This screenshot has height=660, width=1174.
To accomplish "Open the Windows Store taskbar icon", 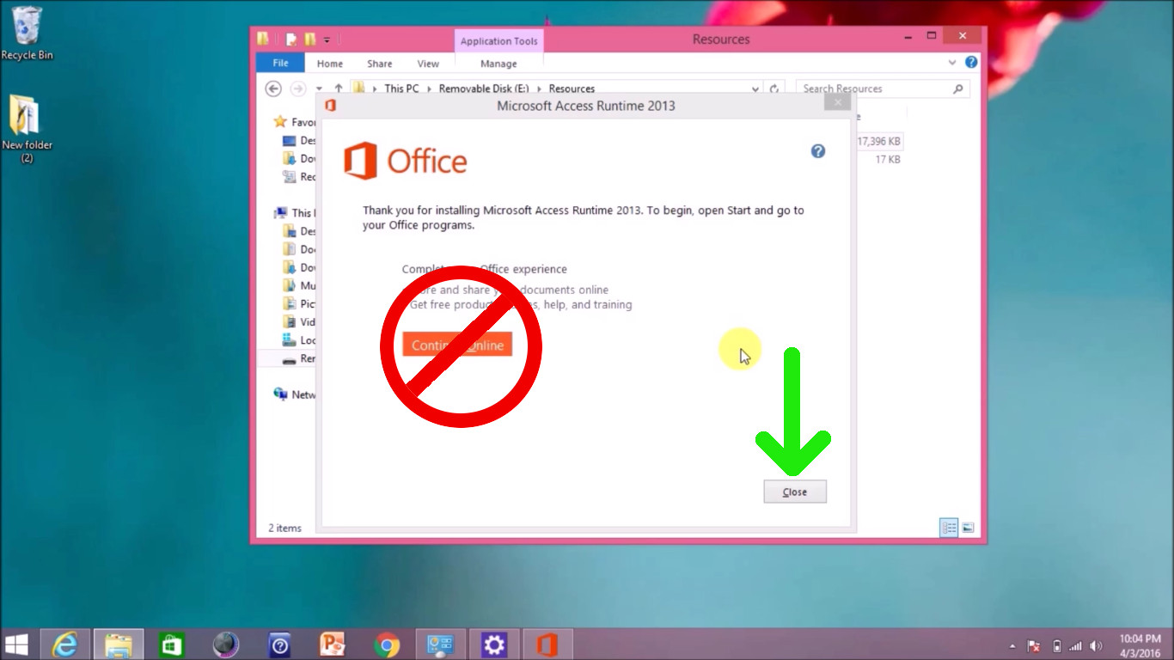I will (x=172, y=645).
